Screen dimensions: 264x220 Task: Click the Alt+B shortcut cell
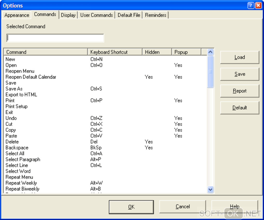pos(96,189)
